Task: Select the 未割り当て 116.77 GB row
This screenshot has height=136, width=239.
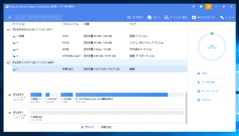Action: [100, 69]
